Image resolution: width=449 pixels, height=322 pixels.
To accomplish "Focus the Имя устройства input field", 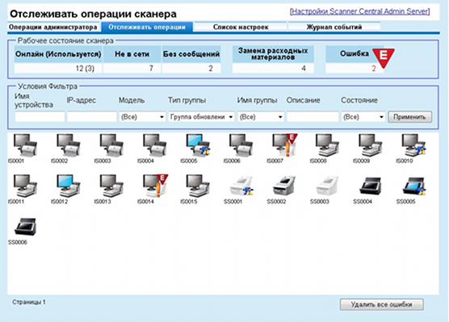I will pos(40,117).
